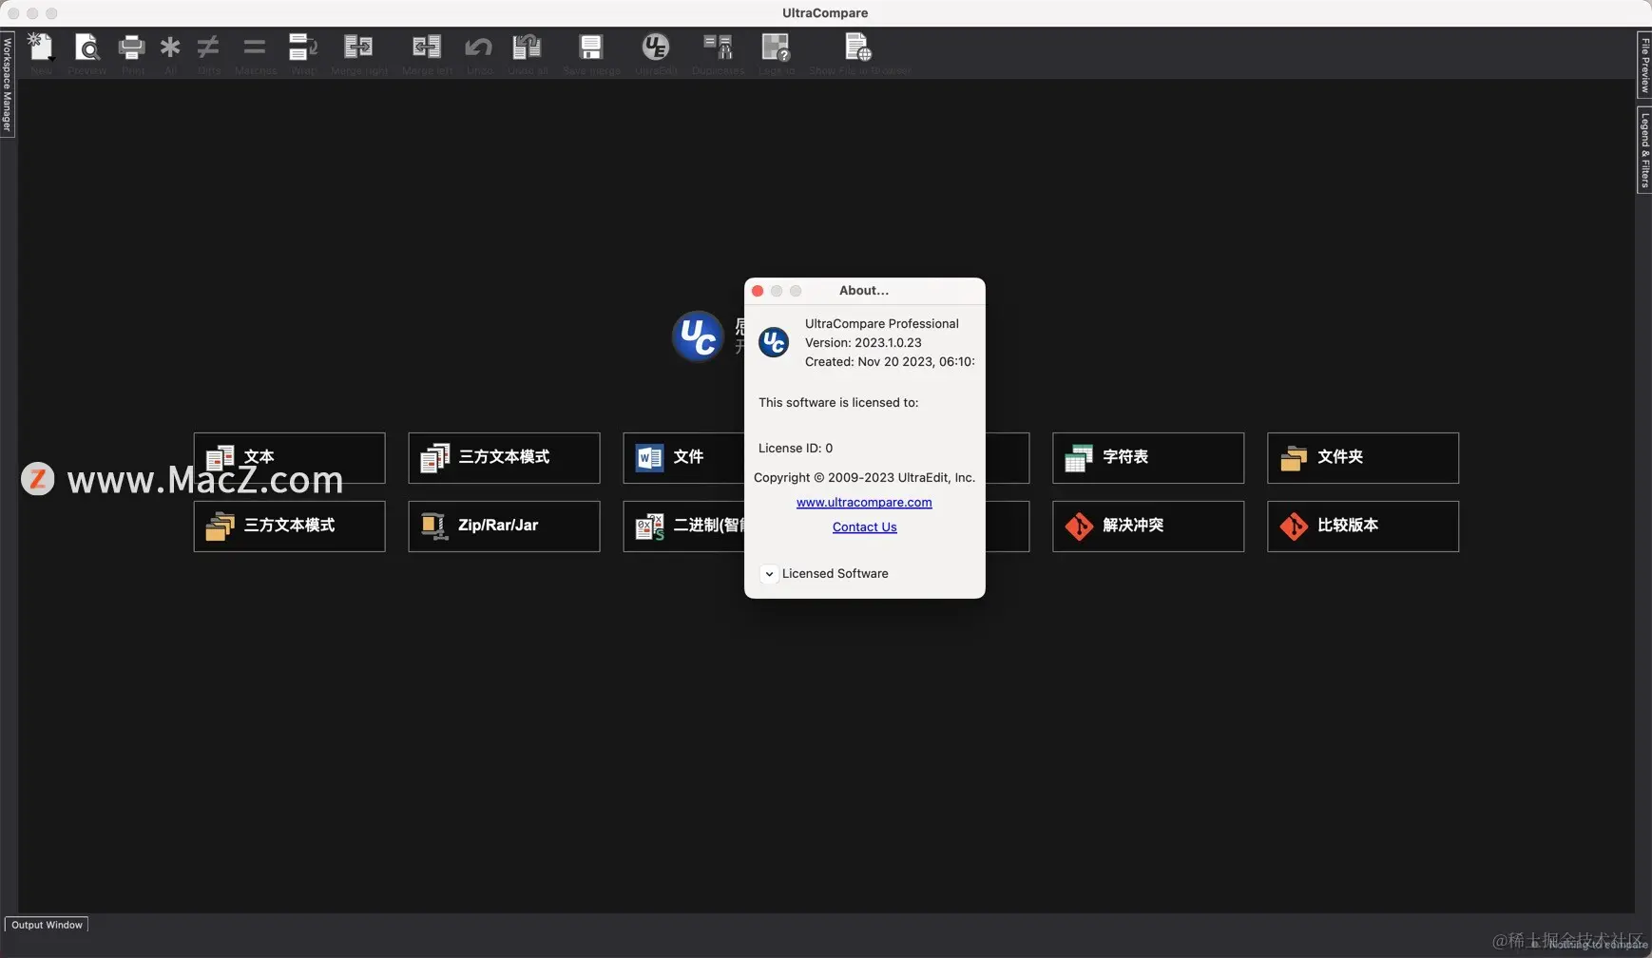Close the About dialog

[758, 291]
